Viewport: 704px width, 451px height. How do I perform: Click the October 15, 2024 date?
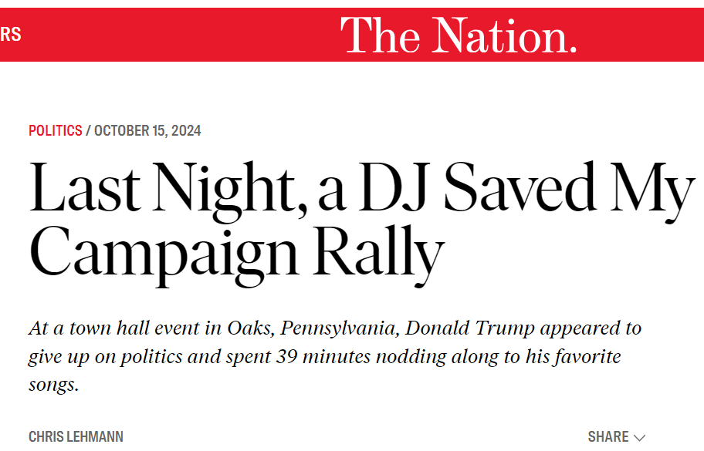click(x=147, y=130)
